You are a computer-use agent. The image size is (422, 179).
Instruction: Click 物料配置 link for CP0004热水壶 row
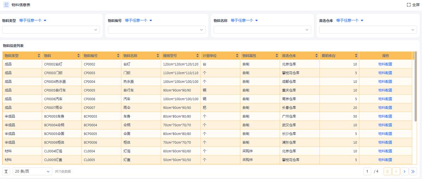385,82
